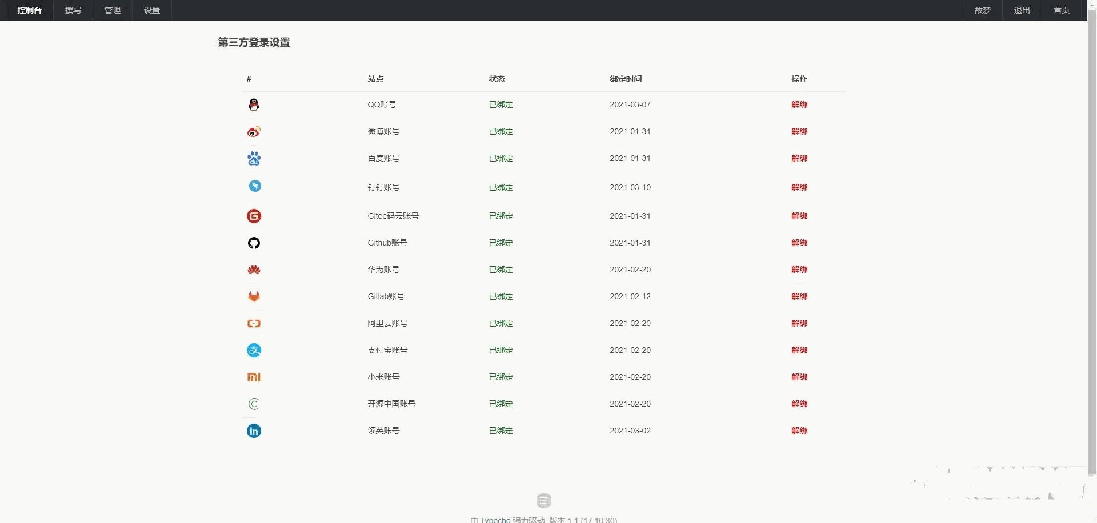
Task: Click the DingTalk blue icon
Action: (x=255, y=186)
